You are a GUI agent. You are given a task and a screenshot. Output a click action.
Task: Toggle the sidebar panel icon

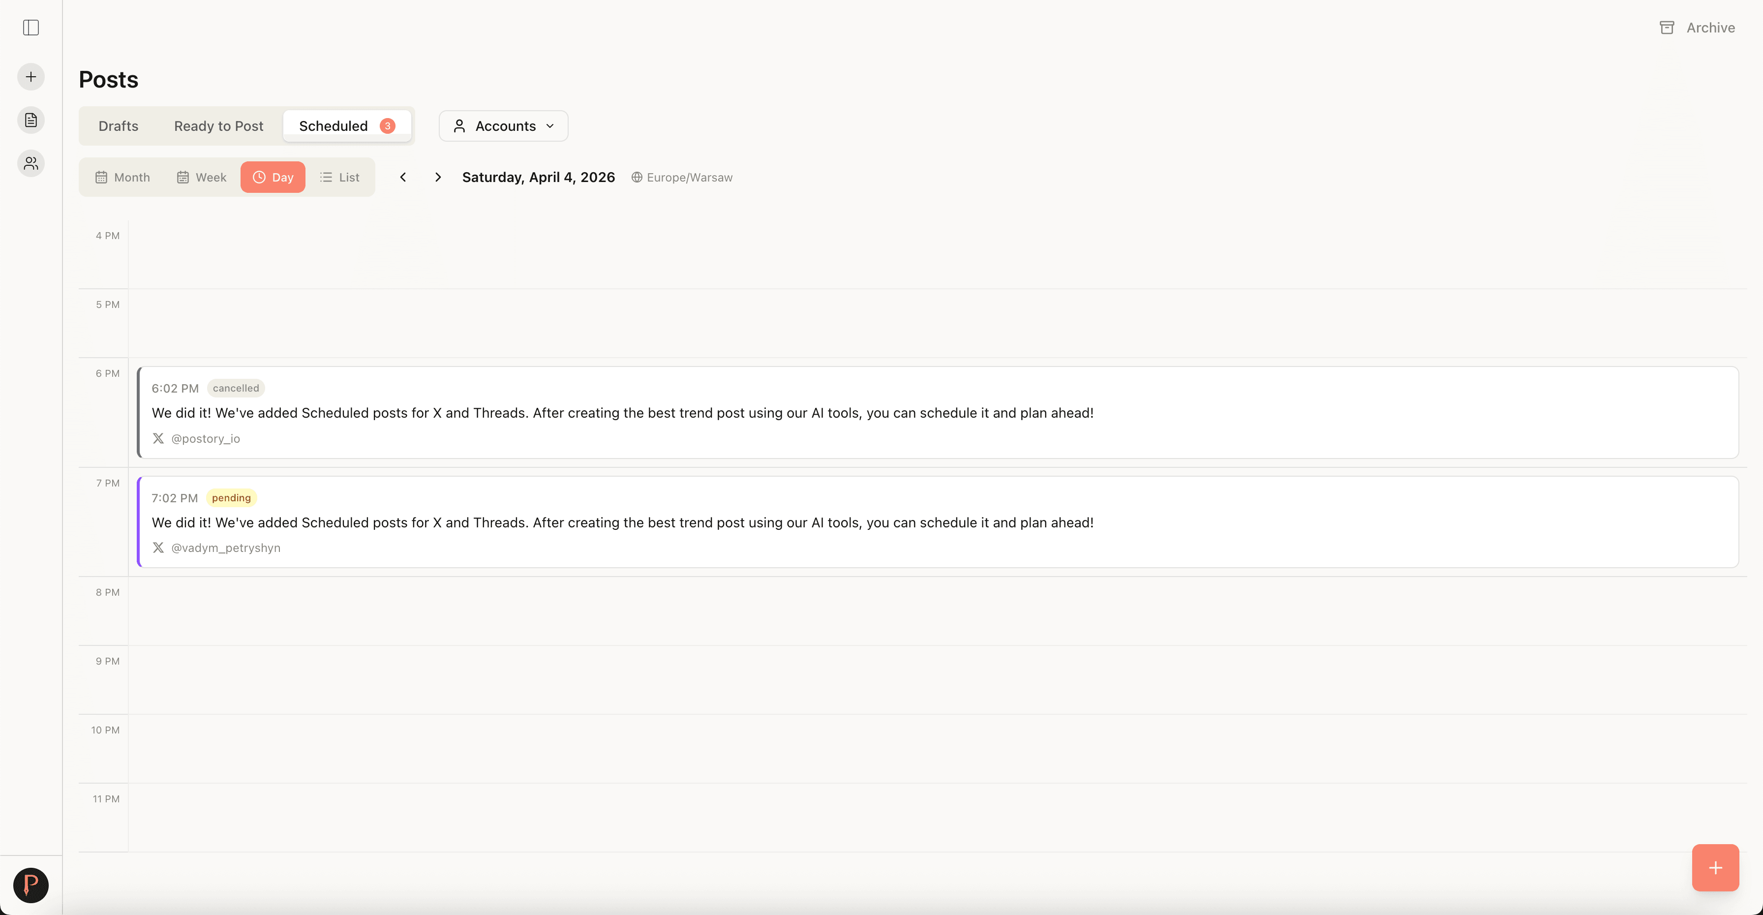click(x=31, y=28)
